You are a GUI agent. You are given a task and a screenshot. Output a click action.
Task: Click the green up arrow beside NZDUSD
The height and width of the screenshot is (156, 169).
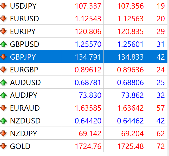(3, 121)
